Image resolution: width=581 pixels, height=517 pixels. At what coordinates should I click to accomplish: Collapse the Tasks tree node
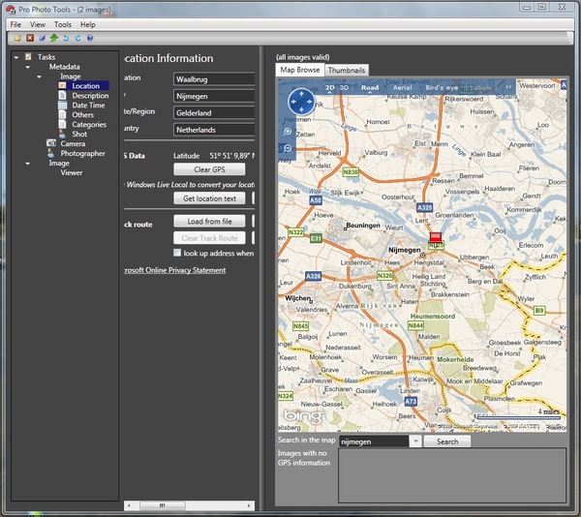pyautogui.click(x=16, y=57)
